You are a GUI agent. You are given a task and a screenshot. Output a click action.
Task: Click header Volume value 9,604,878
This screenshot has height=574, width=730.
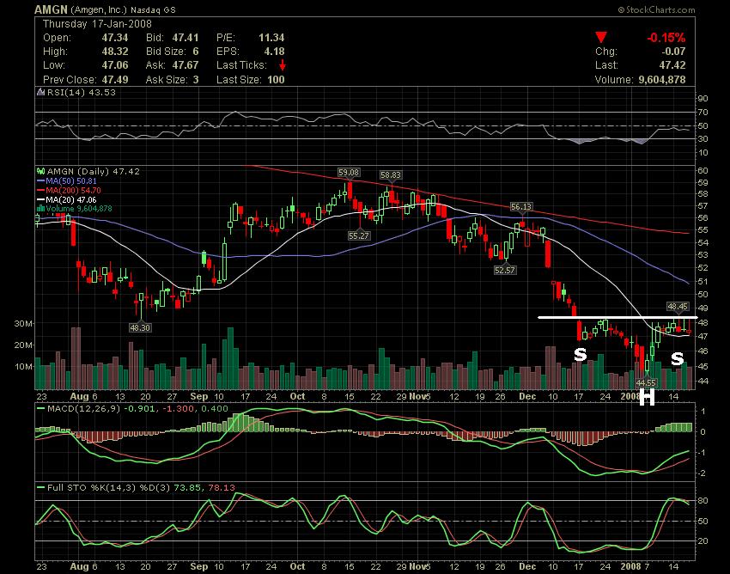(x=662, y=80)
